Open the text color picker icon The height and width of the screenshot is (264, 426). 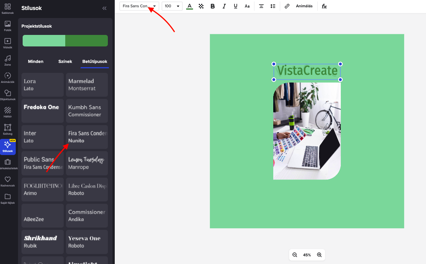coord(190,6)
